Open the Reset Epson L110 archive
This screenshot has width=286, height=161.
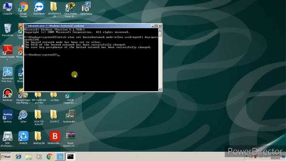tap(70, 139)
